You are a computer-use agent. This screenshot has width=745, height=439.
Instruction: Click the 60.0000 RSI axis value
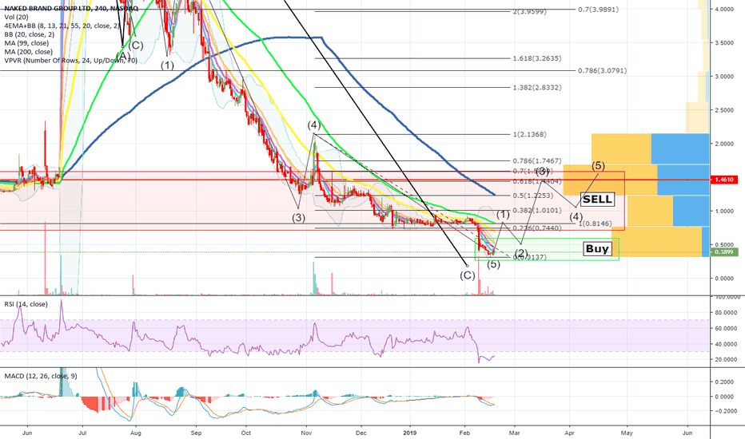coord(726,328)
